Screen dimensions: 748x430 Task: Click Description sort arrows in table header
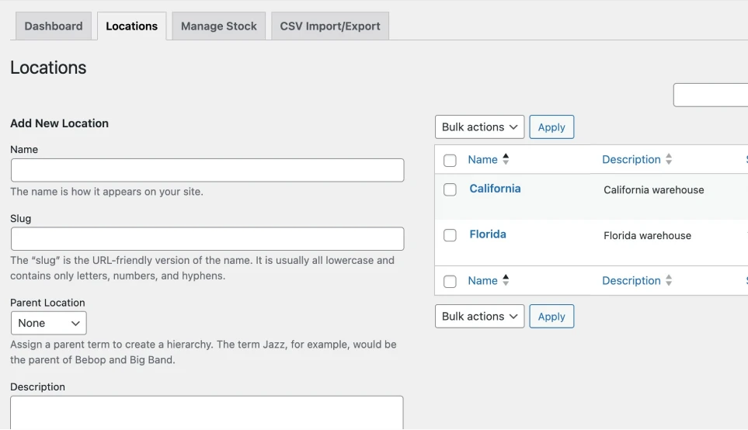(x=669, y=159)
